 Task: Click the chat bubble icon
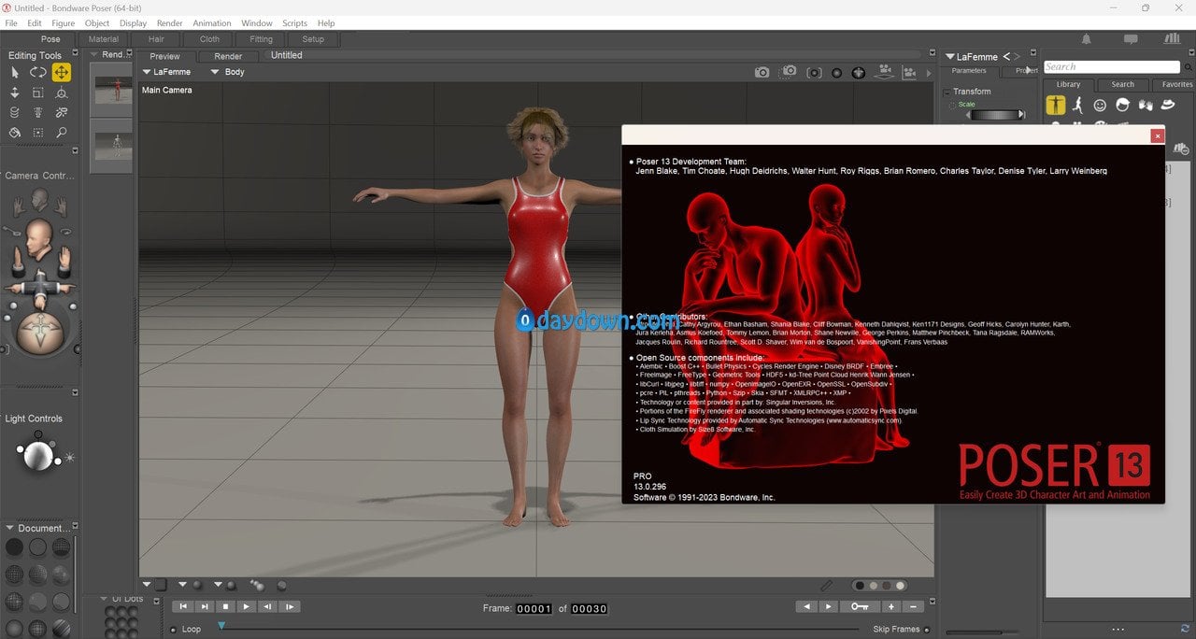coord(1131,39)
